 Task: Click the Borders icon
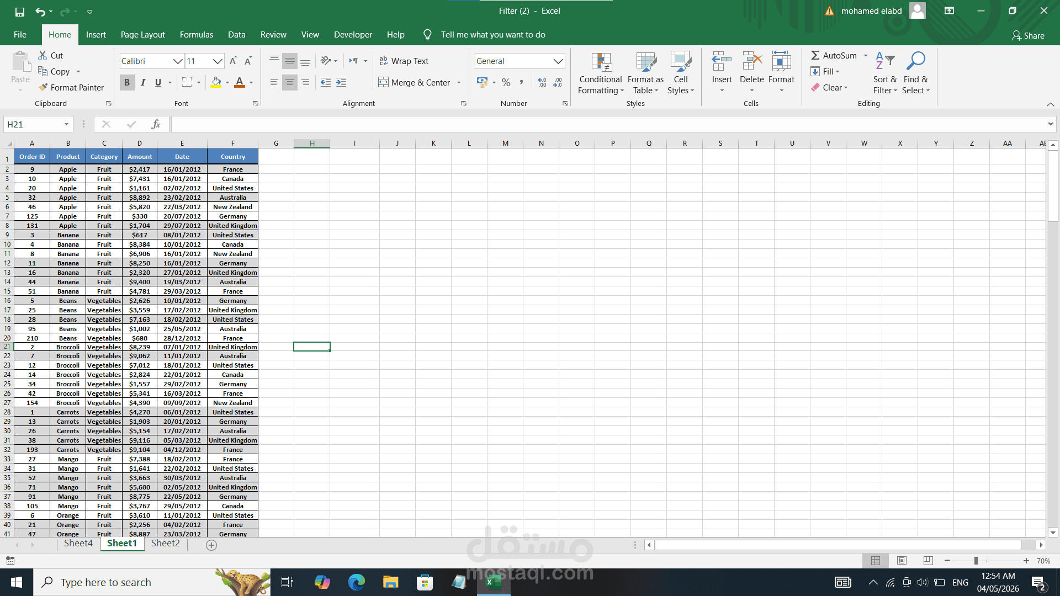click(187, 82)
